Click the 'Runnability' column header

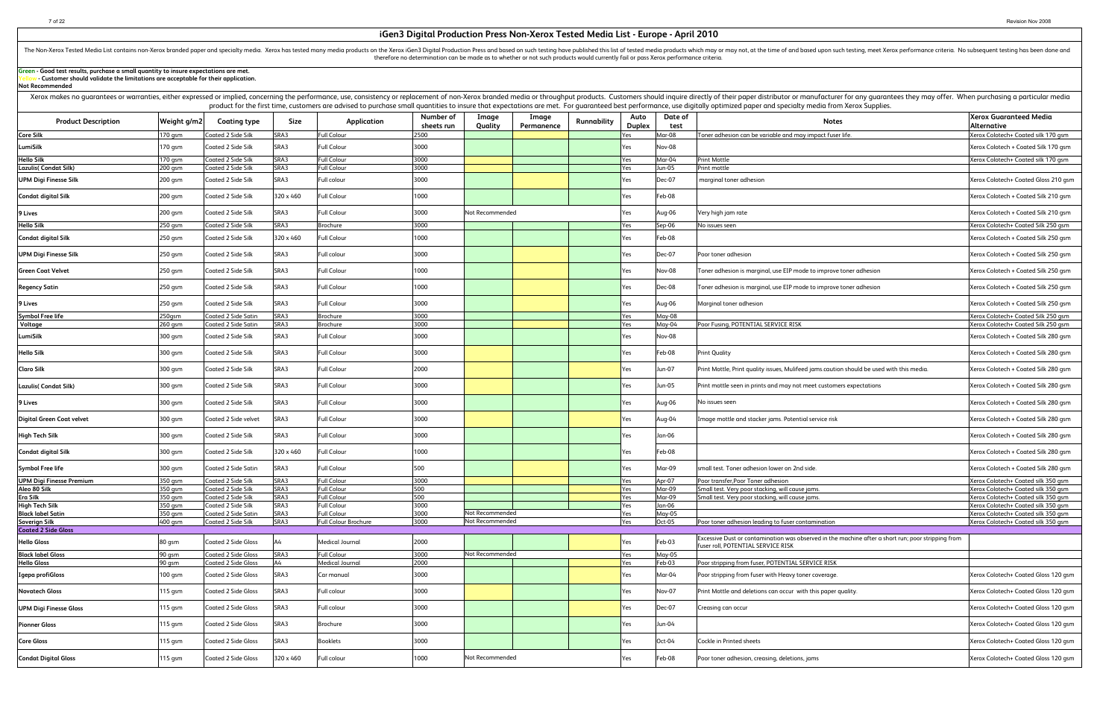(x=594, y=121)
